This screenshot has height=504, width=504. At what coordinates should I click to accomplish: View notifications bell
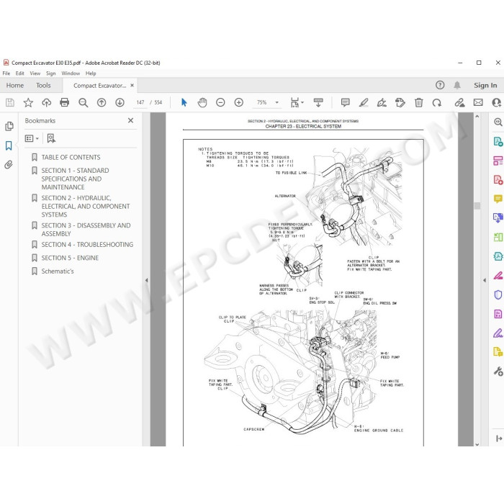pyautogui.click(x=456, y=85)
